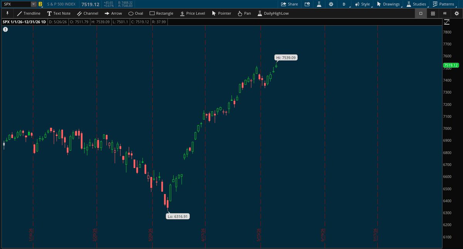Open the SPX symbol dropdown arrow
Image resolution: width=463 pixels, height=249 pixels.
33,4
